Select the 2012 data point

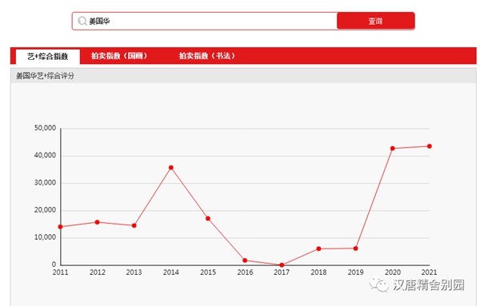pos(98,222)
